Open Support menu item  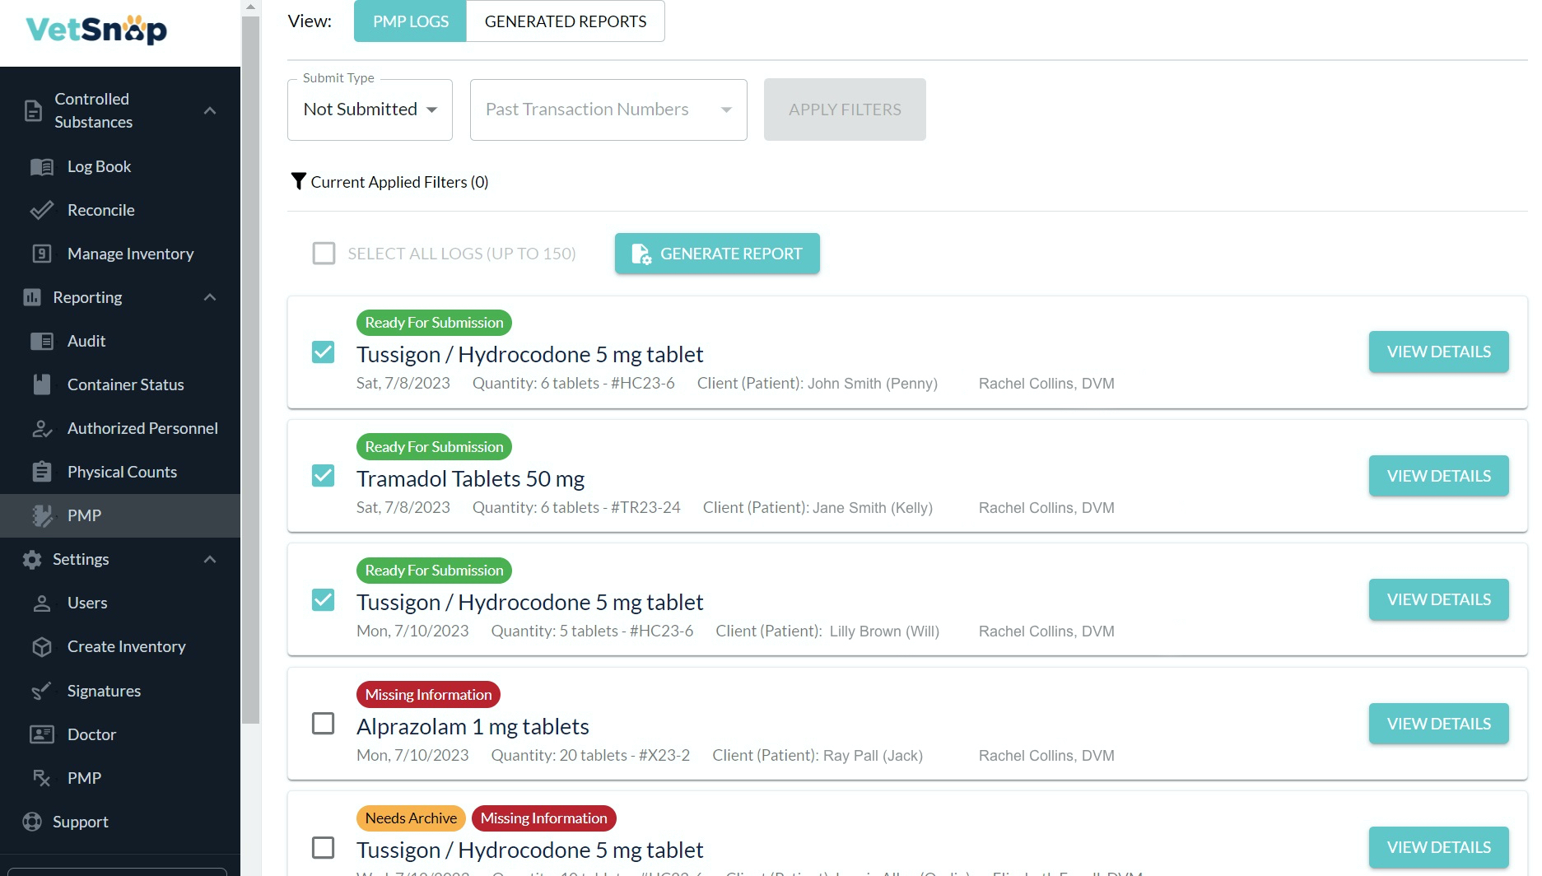tap(120, 822)
